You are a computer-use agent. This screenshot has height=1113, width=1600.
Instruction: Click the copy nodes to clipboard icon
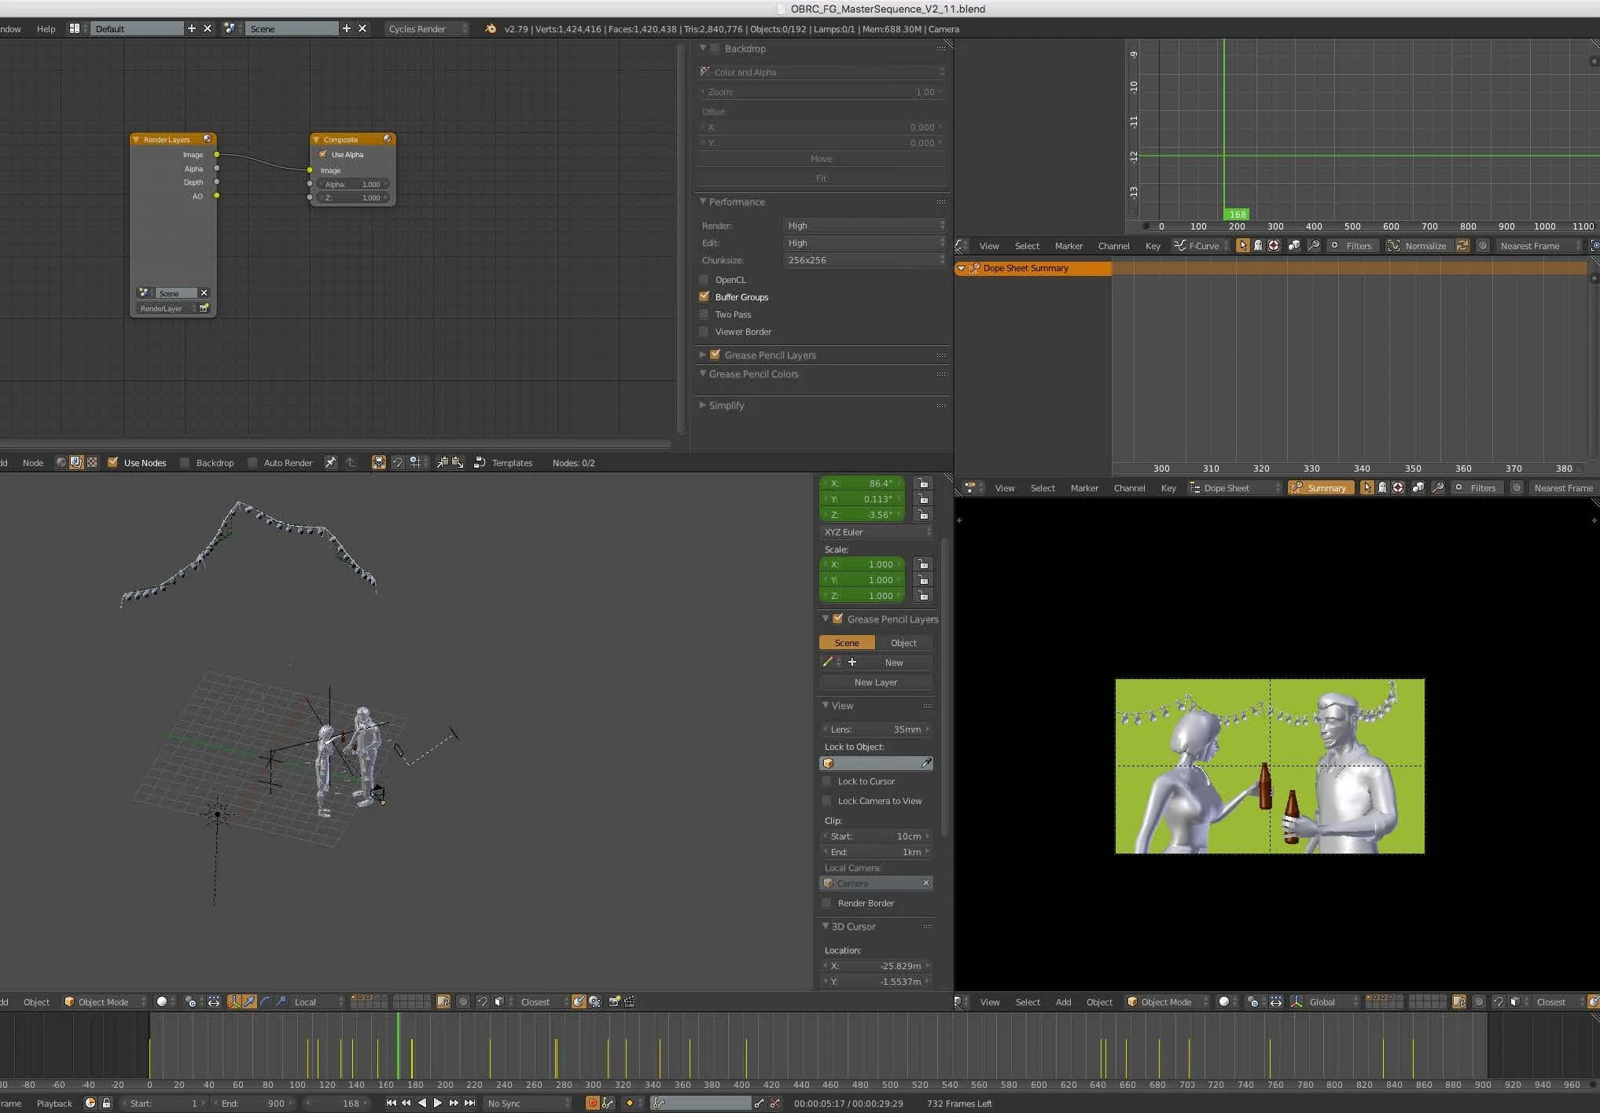click(443, 462)
